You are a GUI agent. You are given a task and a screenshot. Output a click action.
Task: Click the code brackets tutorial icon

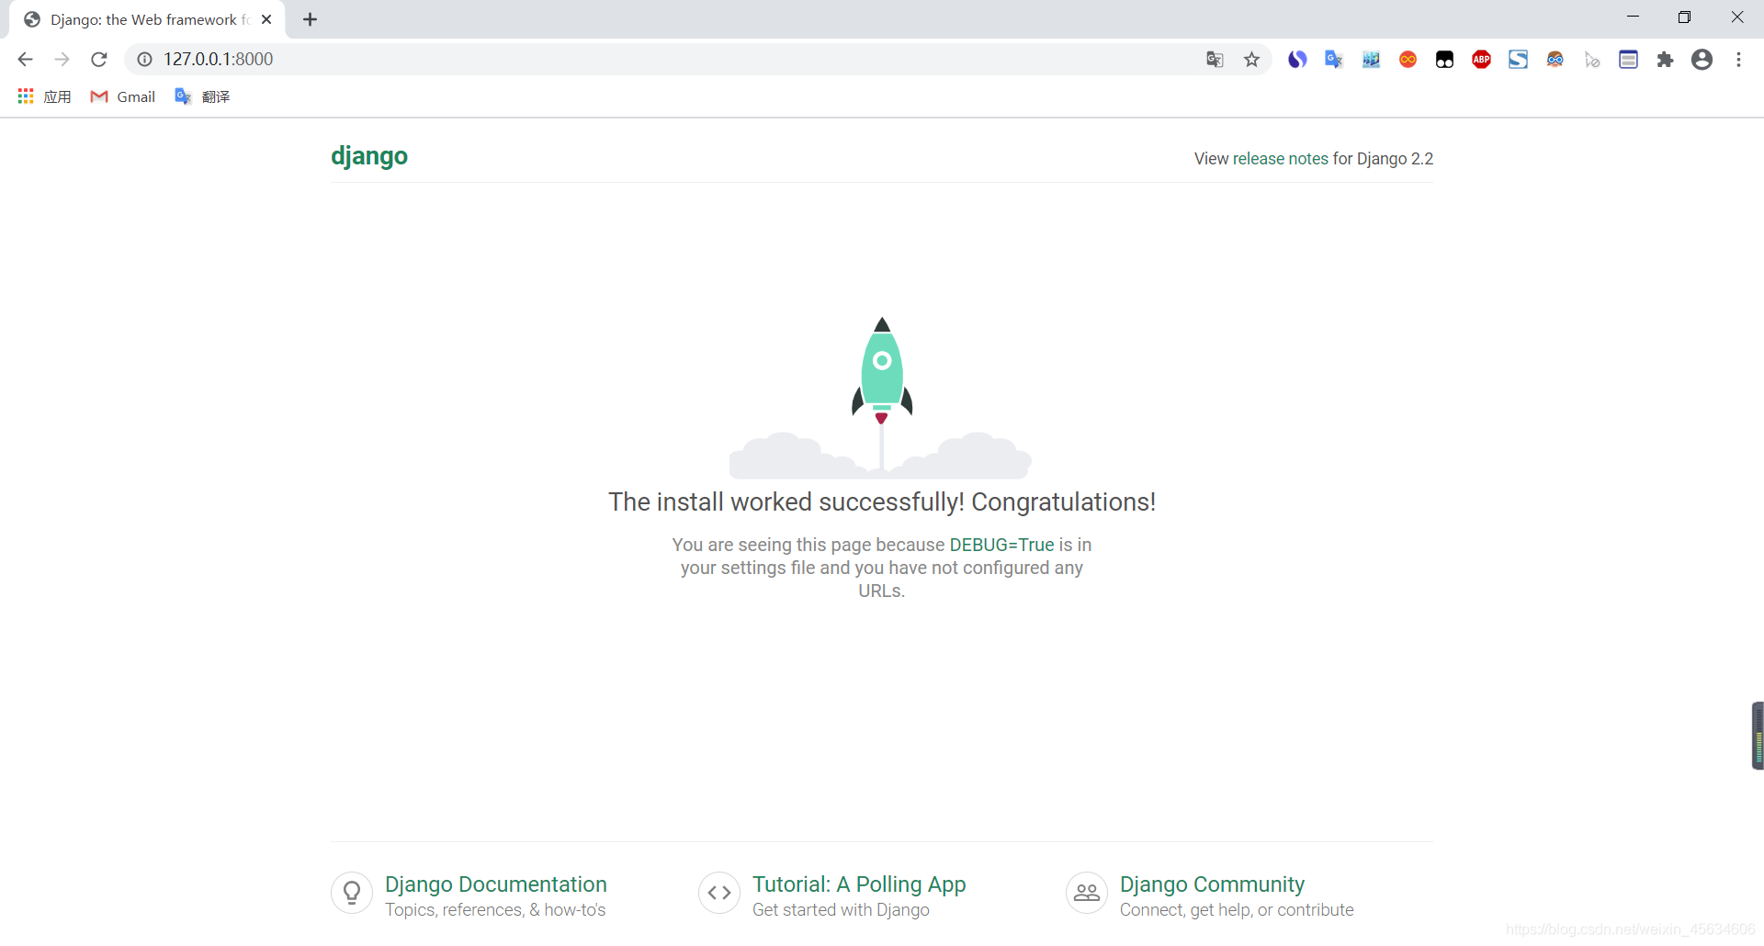pyautogui.click(x=719, y=893)
